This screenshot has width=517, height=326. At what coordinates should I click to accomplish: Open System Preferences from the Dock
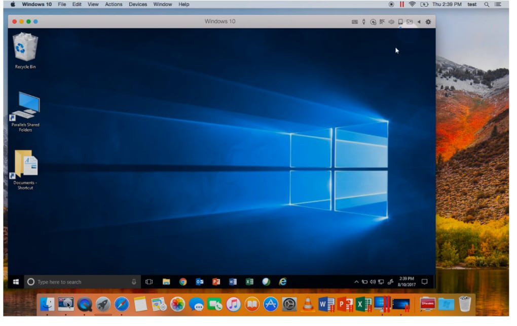(289, 304)
